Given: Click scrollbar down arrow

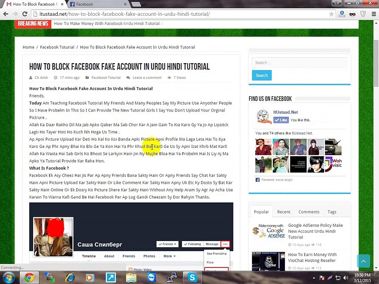Looking at the screenshot, I should (x=376, y=268).
